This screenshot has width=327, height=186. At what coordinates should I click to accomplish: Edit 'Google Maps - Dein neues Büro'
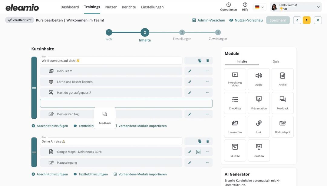[x=190, y=152]
